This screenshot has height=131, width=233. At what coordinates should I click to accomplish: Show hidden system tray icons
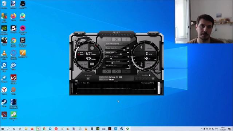coord(201,129)
